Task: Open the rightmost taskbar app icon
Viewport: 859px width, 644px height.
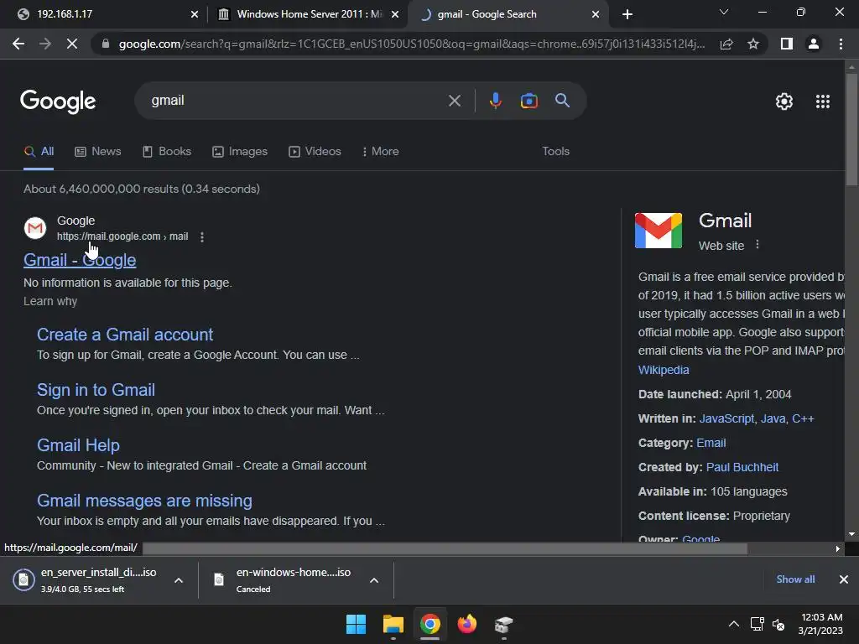Action: 503,624
